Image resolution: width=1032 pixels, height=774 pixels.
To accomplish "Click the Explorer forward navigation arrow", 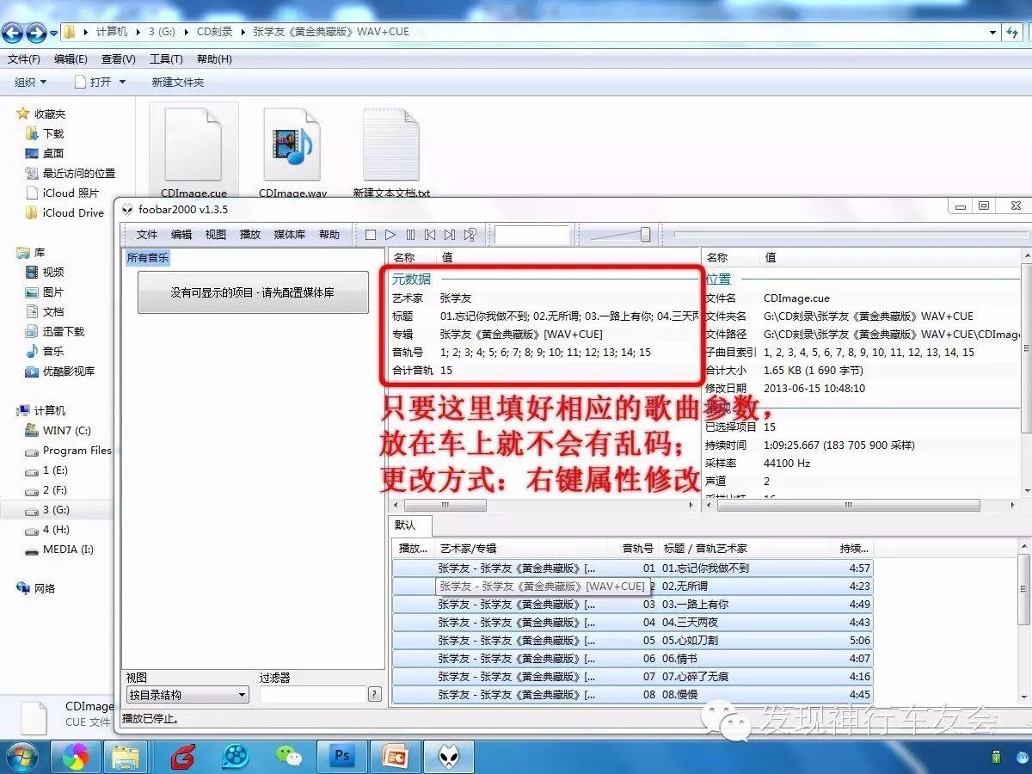I will [x=36, y=33].
